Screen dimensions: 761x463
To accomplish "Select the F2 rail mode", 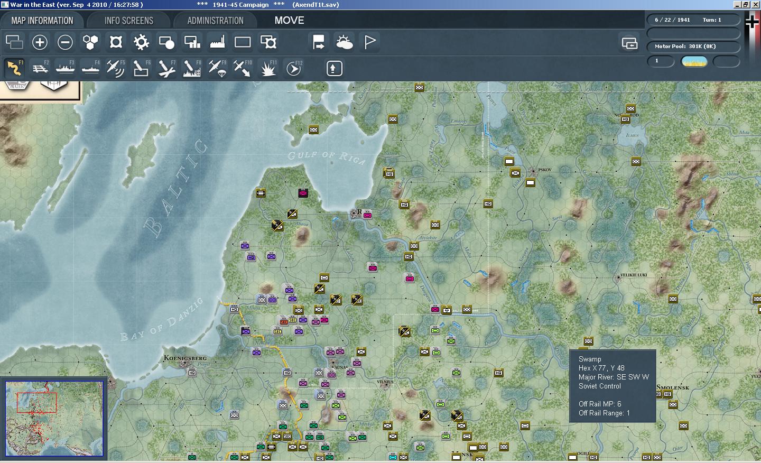I will [40, 68].
